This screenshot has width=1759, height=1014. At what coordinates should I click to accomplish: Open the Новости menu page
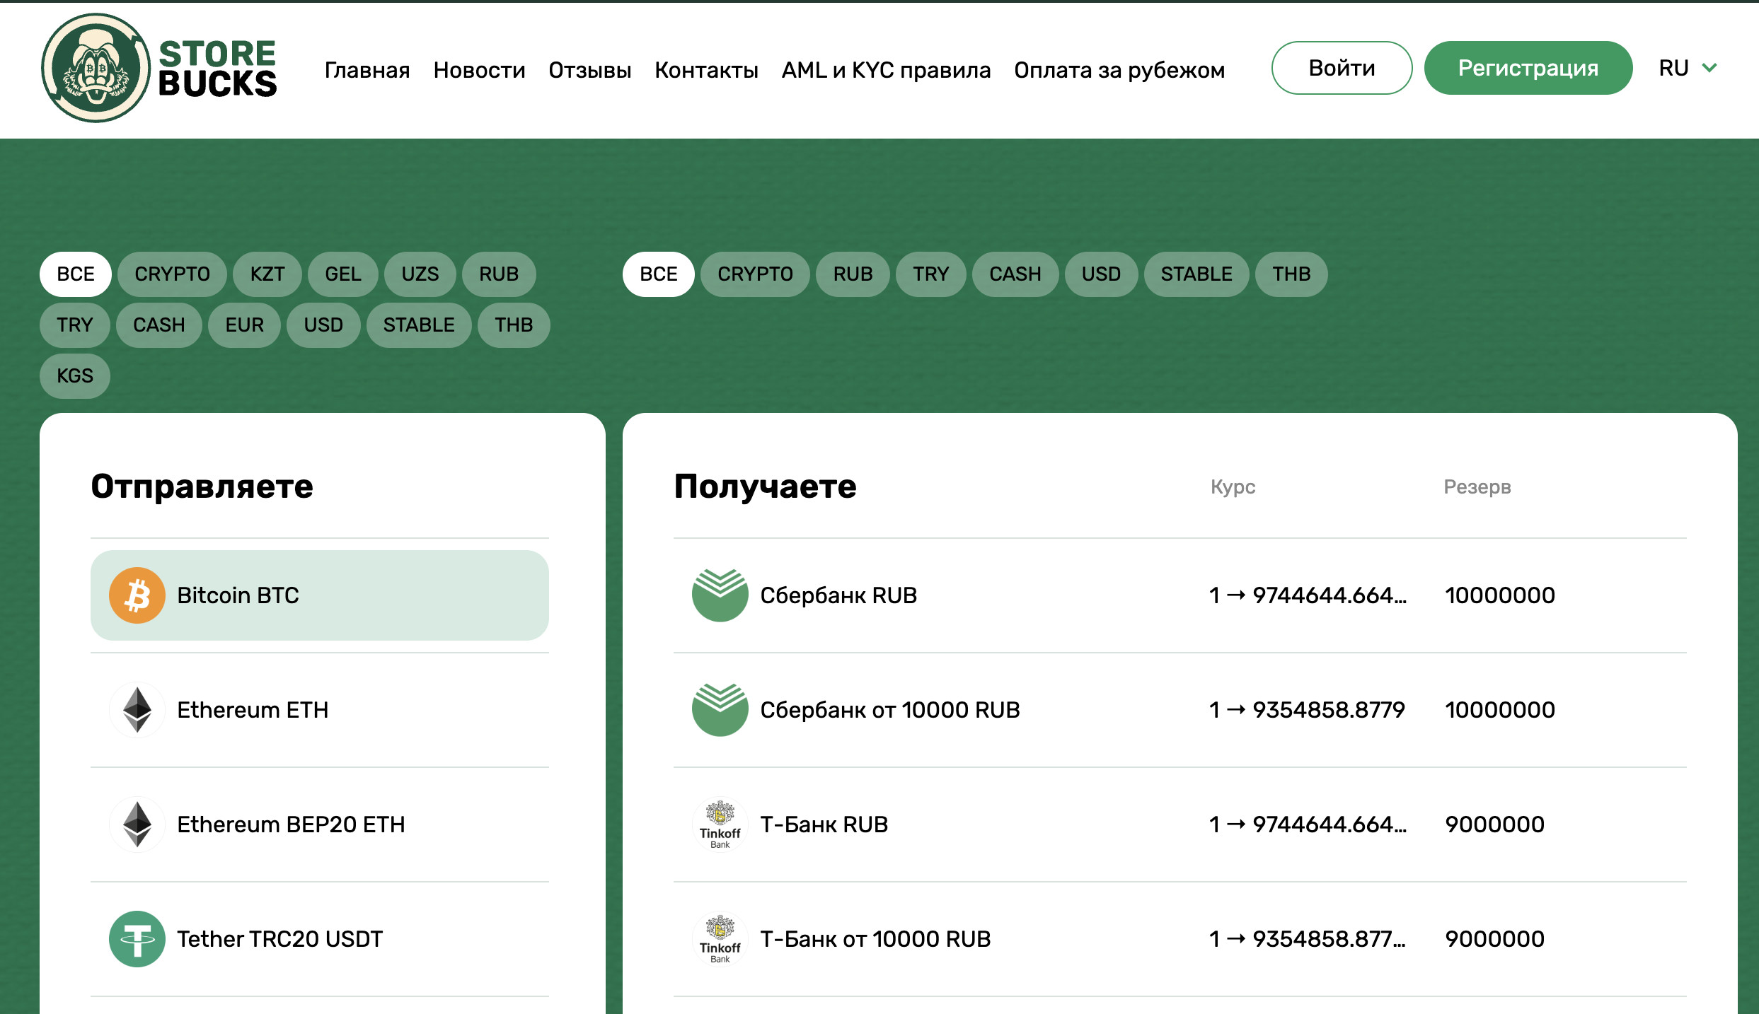click(x=479, y=70)
